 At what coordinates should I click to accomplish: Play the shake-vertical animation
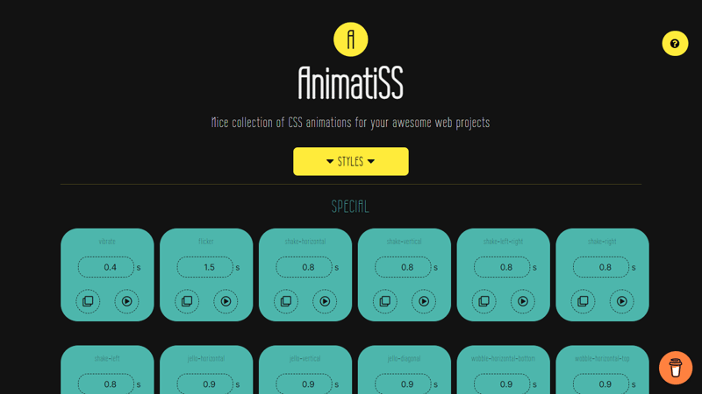pos(424,301)
